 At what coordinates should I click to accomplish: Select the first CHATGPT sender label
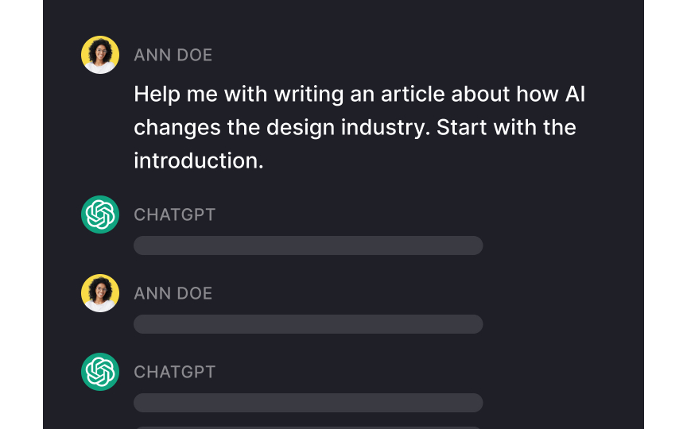coord(175,214)
